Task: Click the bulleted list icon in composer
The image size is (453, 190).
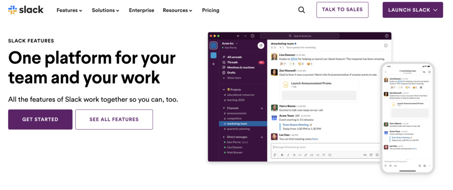Action: click(318, 155)
